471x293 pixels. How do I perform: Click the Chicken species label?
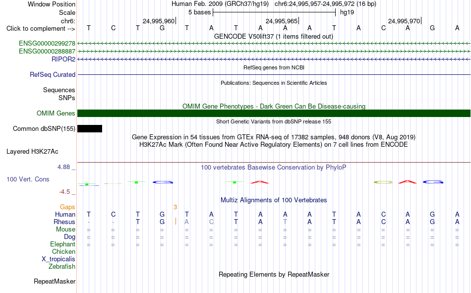click(63, 251)
